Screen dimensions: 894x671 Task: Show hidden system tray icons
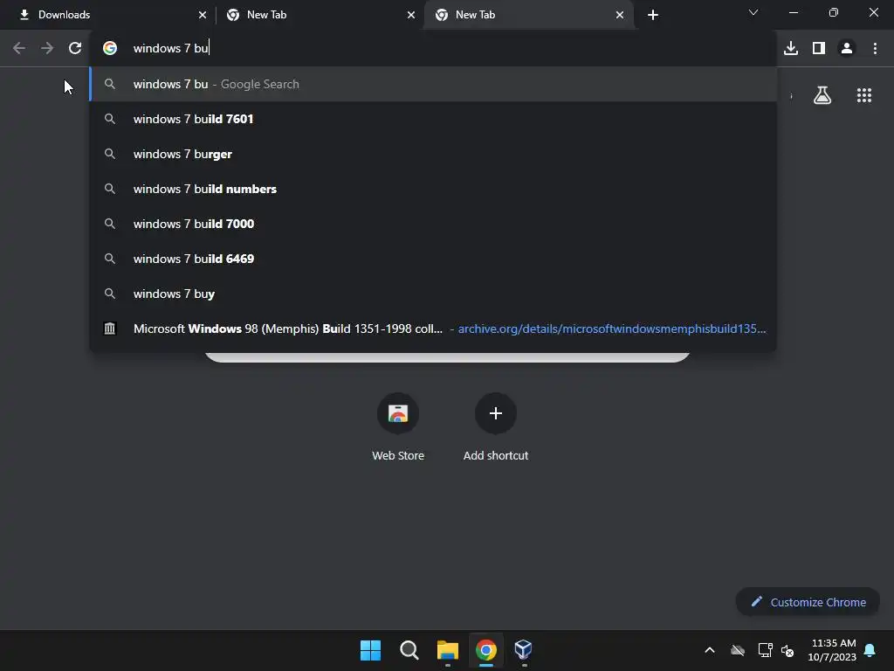pyautogui.click(x=710, y=650)
